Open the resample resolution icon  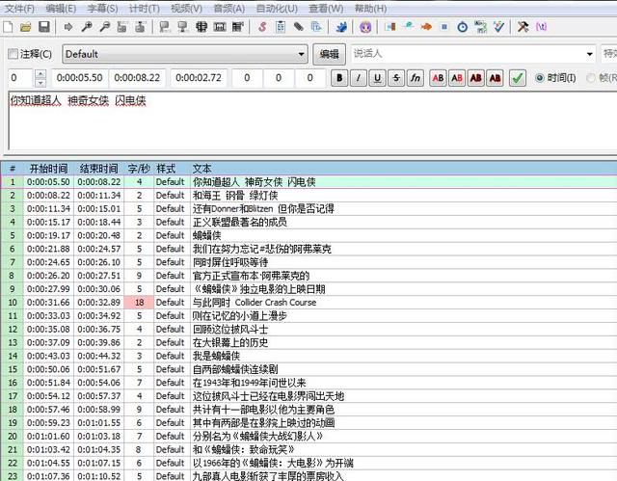tap(444, 27)
